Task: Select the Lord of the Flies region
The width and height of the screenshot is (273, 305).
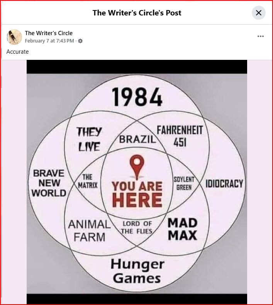Action: [137, 227]
